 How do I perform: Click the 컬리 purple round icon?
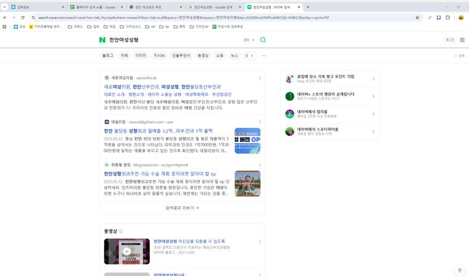coord(289,114)
